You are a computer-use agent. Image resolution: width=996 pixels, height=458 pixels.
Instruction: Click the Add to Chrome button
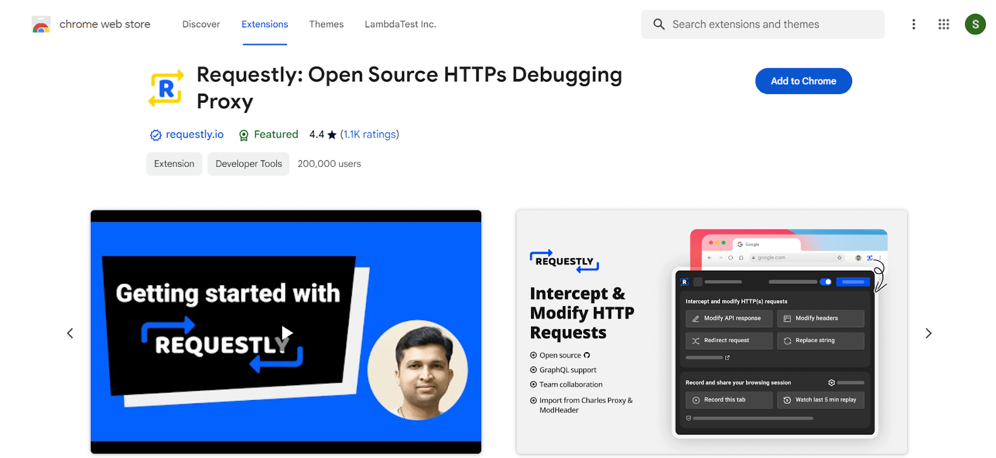pos(803,81)
